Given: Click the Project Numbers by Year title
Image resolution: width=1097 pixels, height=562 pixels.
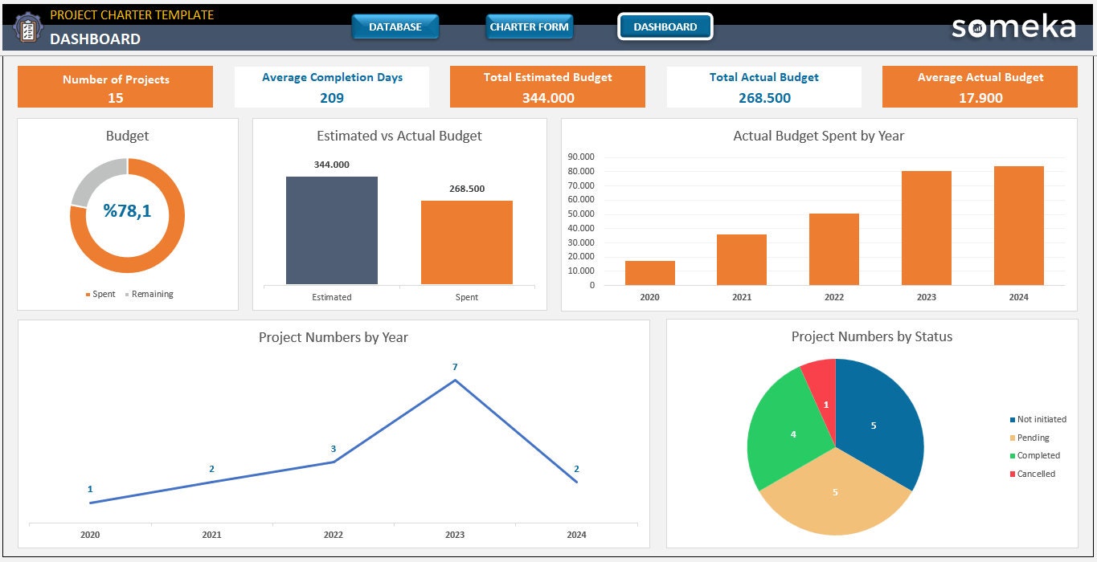Looking at the screenshot, I should [x=334, y=337].
